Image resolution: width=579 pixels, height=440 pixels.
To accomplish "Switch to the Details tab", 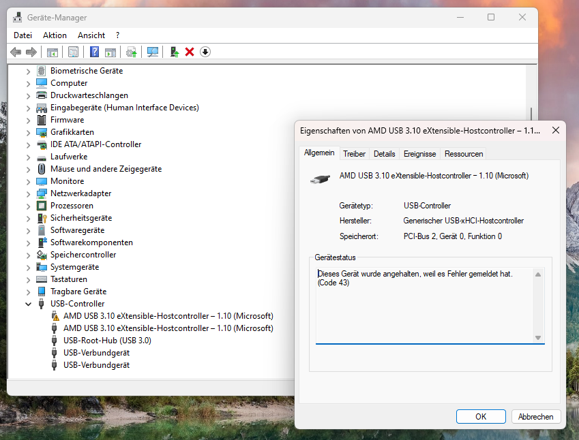I will (384, 154).
